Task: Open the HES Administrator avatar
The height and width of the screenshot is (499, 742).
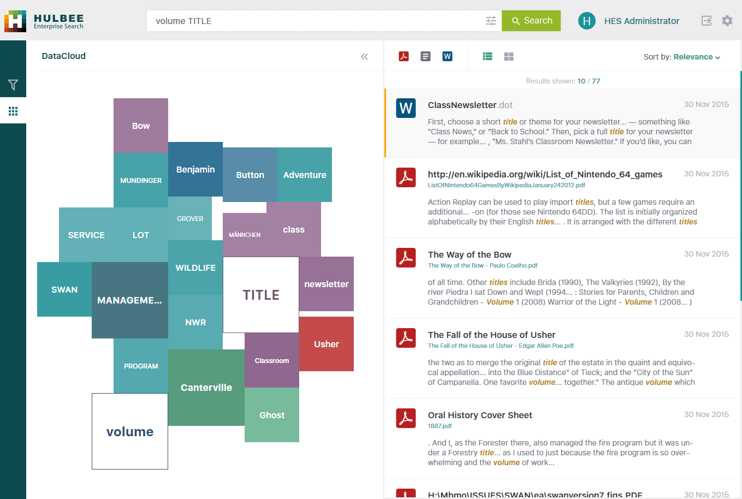Action: (x=586, y=21)
